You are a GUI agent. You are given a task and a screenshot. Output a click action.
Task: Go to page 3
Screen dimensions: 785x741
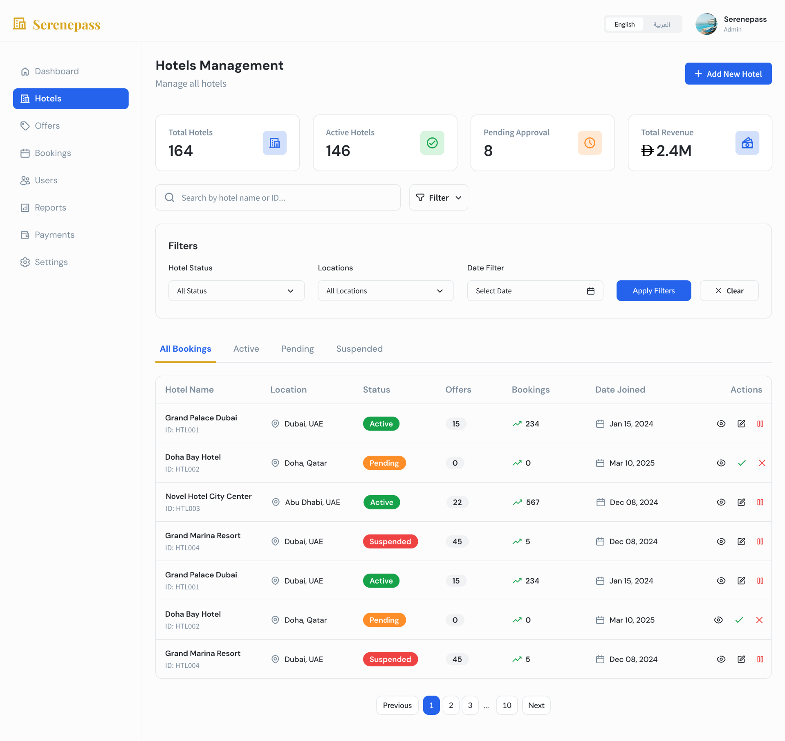(470, 705)
